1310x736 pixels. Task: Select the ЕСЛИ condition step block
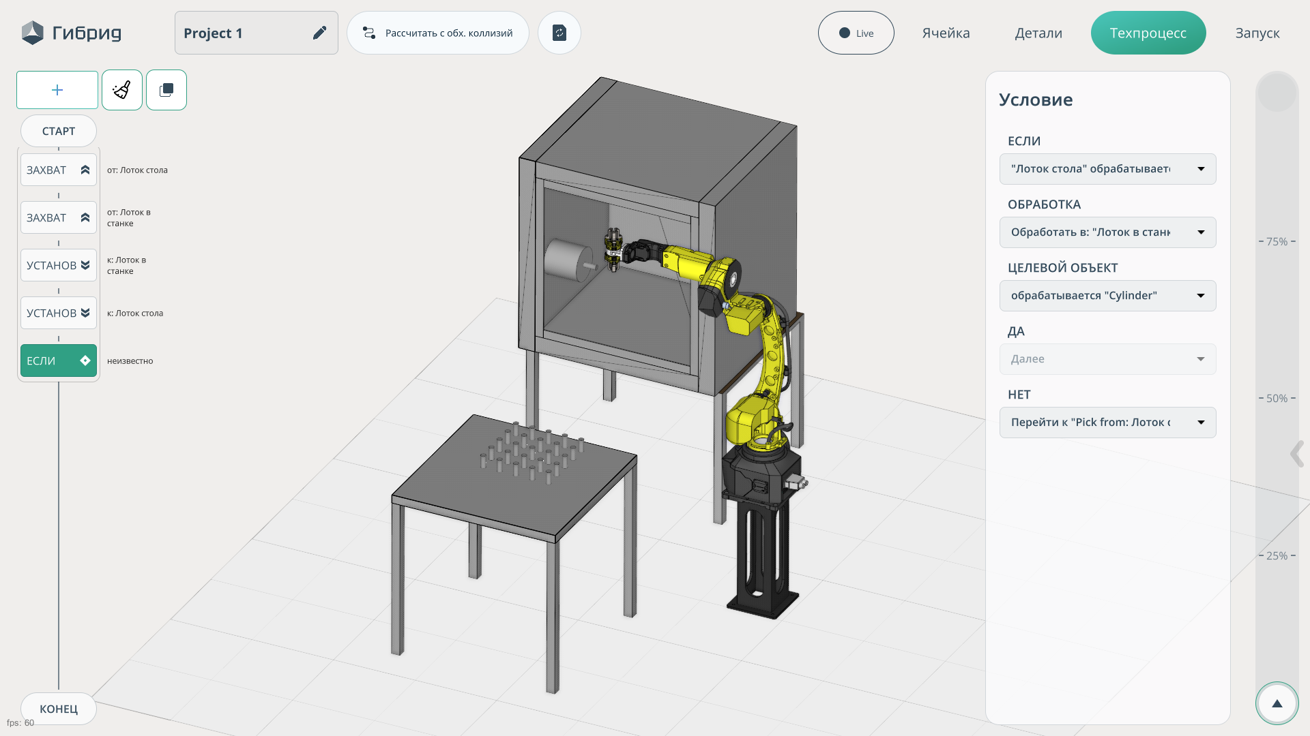[58, 361]
